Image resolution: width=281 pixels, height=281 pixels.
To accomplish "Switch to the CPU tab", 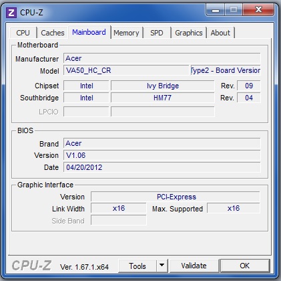I will pyautogui.click(x=23, y=33).
